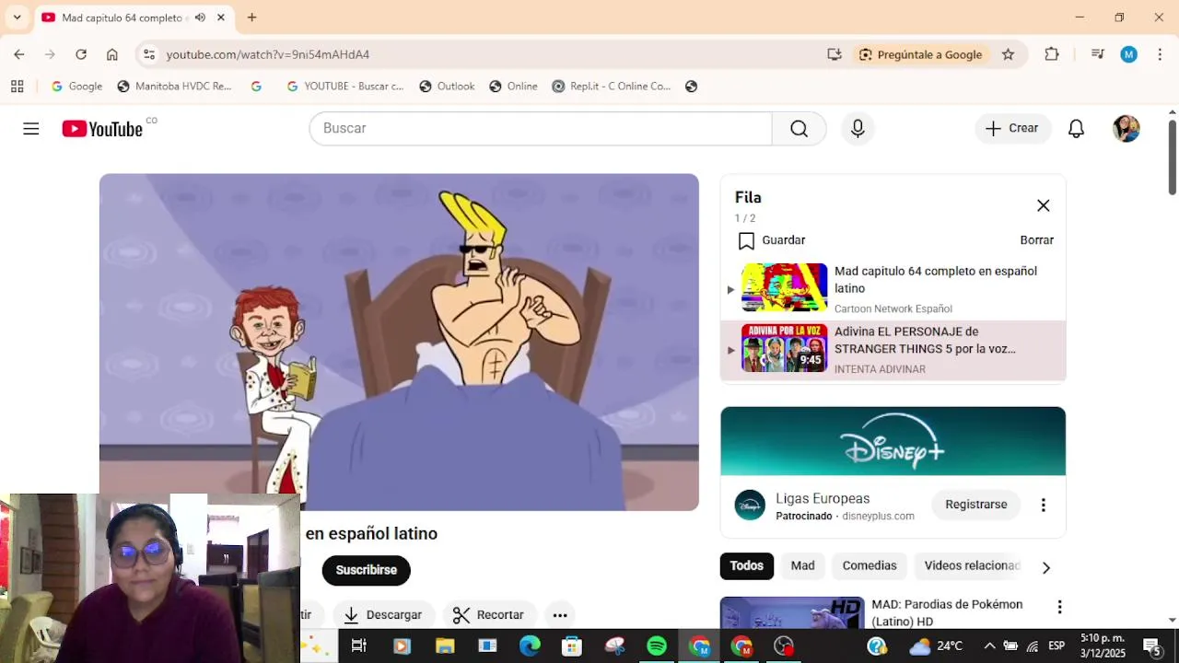
Task: Show hidden system tray icons
Action: pos(989,646)
